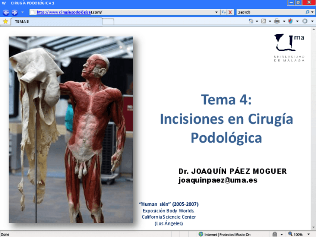Open the search provider dropdown arrow

(312, 12)
